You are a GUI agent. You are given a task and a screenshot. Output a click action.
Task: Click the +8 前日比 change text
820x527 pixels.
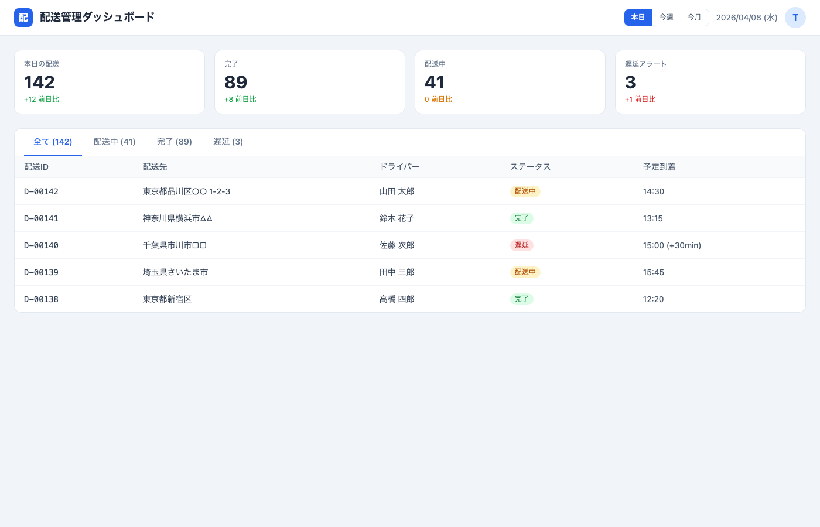pos(240,100)
